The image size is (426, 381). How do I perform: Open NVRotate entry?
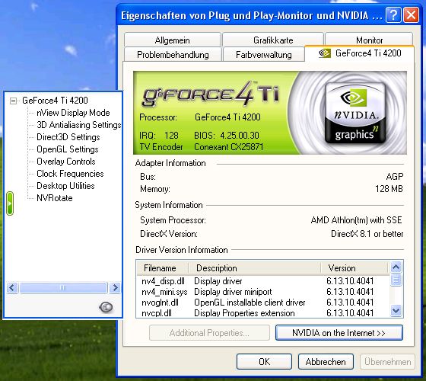[x=55, y=198]
